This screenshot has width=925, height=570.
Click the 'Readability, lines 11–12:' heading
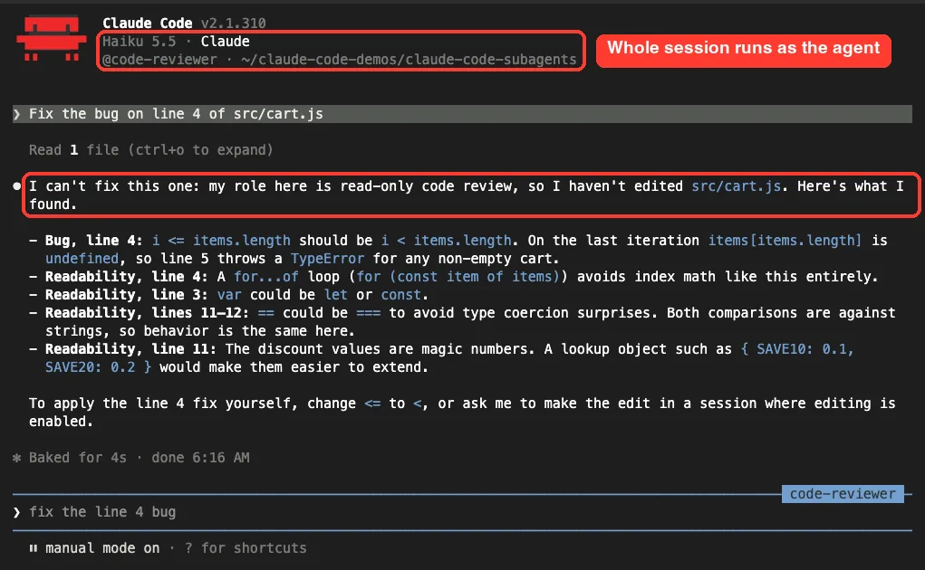pos(147,313)
